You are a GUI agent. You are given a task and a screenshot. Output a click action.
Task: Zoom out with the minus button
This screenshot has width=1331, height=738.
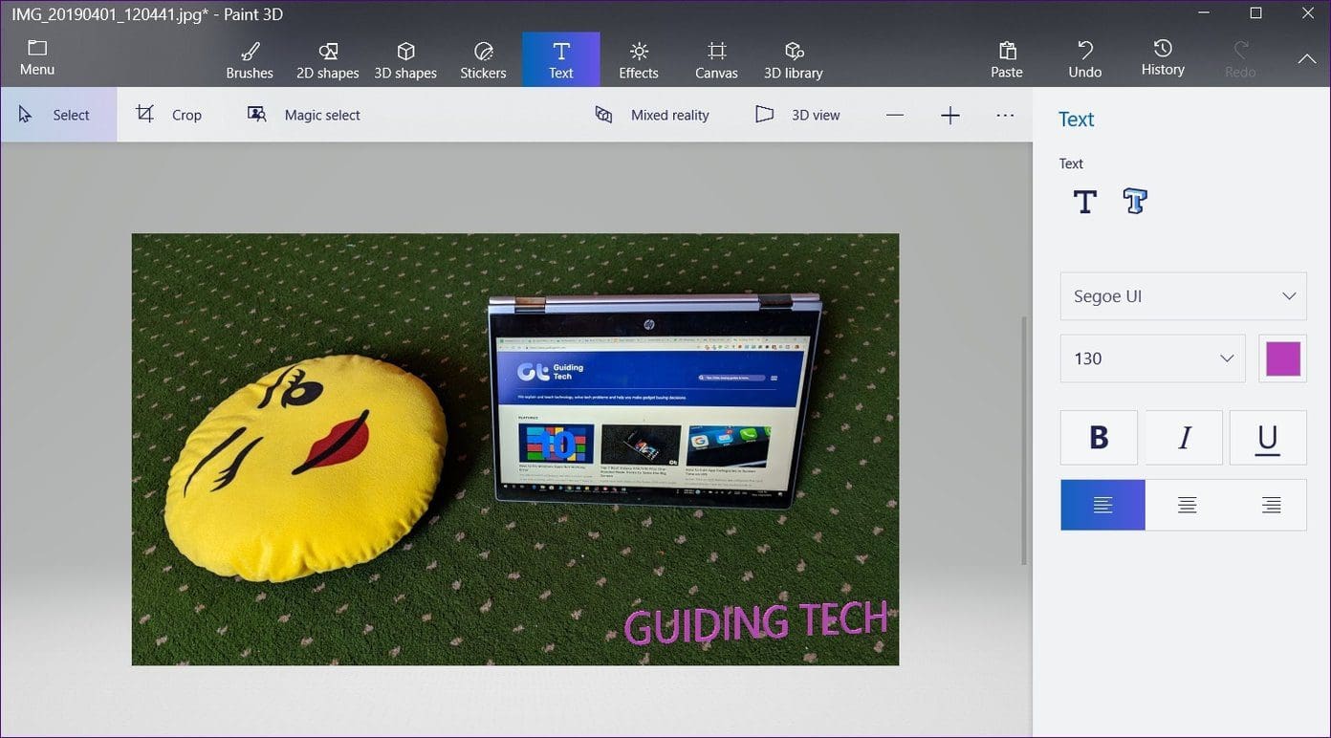(895, 116)
